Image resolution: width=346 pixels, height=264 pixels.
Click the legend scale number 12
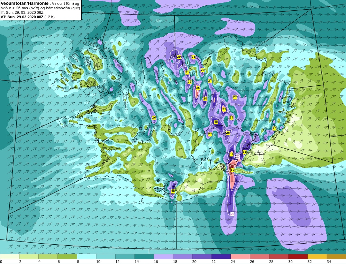click(117, 262)
